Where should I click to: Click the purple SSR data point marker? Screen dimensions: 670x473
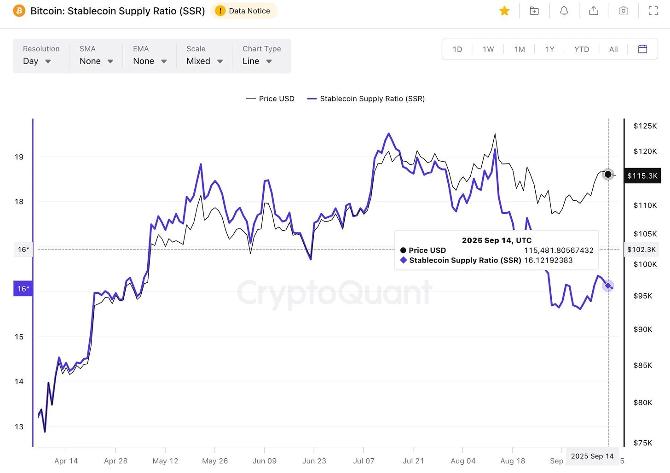[608, 286]
